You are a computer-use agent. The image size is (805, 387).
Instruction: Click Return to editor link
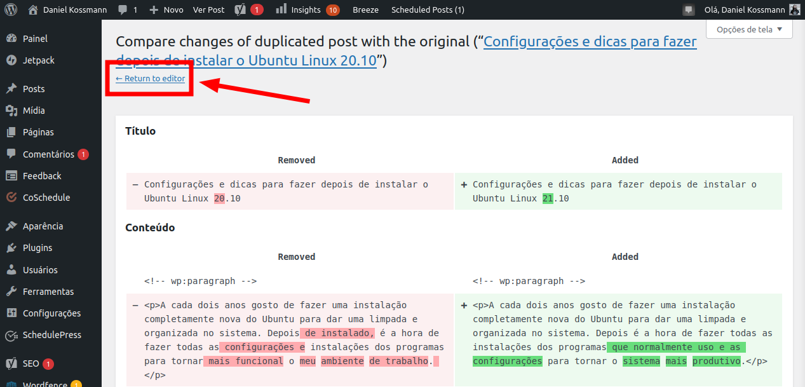coord(151,79)
